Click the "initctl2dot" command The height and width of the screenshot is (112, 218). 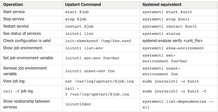click(x=78, y=104)
